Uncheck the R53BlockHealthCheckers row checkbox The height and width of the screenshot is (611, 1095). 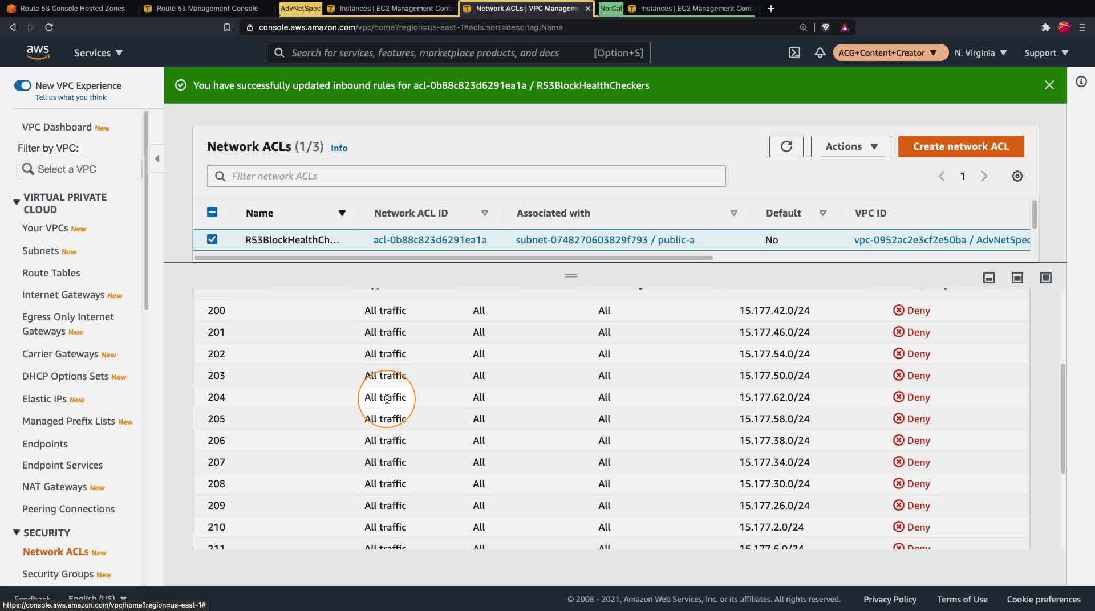pos(212,239)
